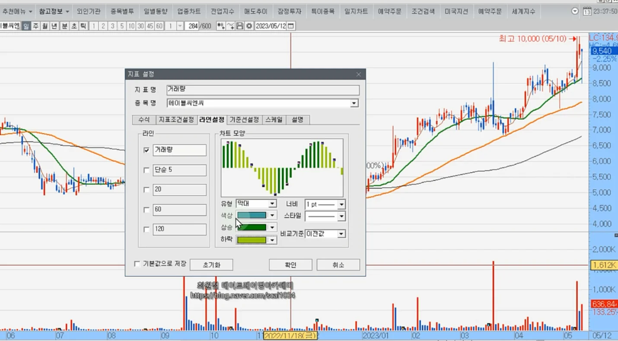This screenshot has height=341, width=618.
Task: Click the interval 10 button
Action: click(131, 26)
